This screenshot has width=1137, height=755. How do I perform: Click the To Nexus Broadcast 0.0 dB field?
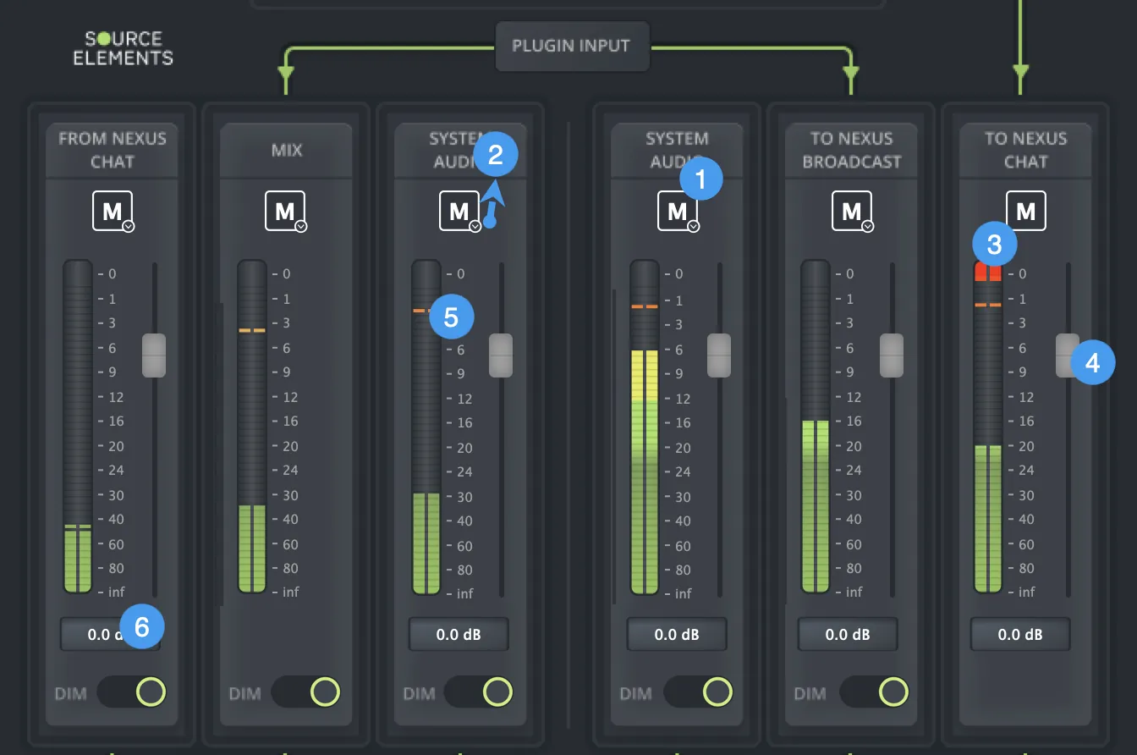pos(848,634)
